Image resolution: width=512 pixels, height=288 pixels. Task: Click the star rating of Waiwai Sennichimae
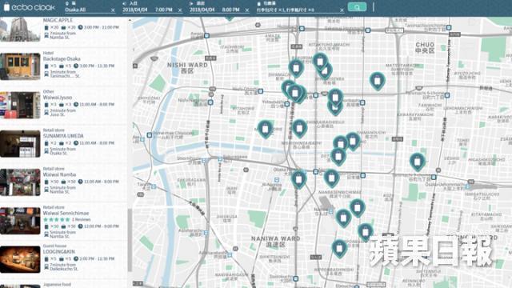(x=57, y=219)
